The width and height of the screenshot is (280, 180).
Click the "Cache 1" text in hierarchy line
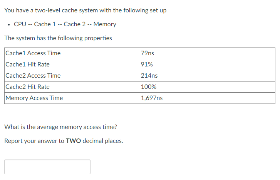tap(45, 24)
